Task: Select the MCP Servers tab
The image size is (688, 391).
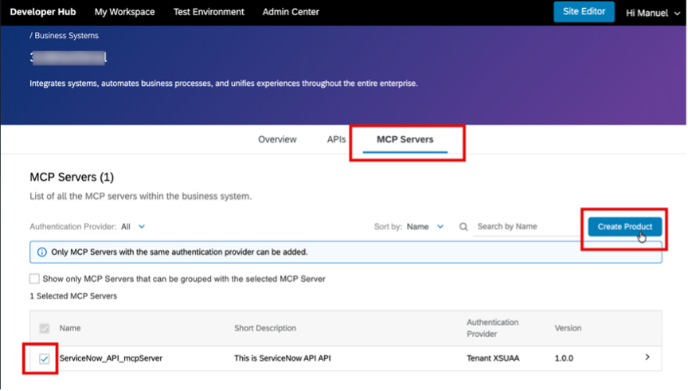Action: coord(405,139)
